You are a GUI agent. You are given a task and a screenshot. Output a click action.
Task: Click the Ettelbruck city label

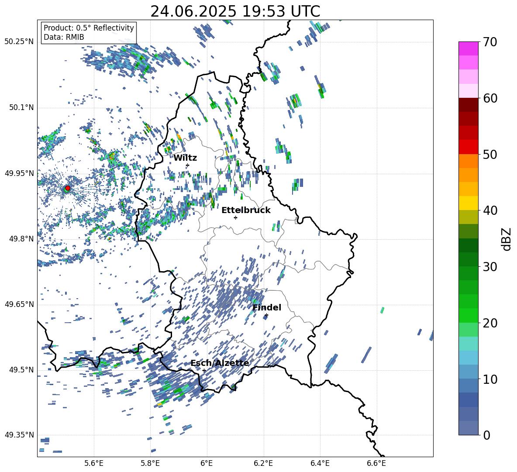tap(246, 210)
